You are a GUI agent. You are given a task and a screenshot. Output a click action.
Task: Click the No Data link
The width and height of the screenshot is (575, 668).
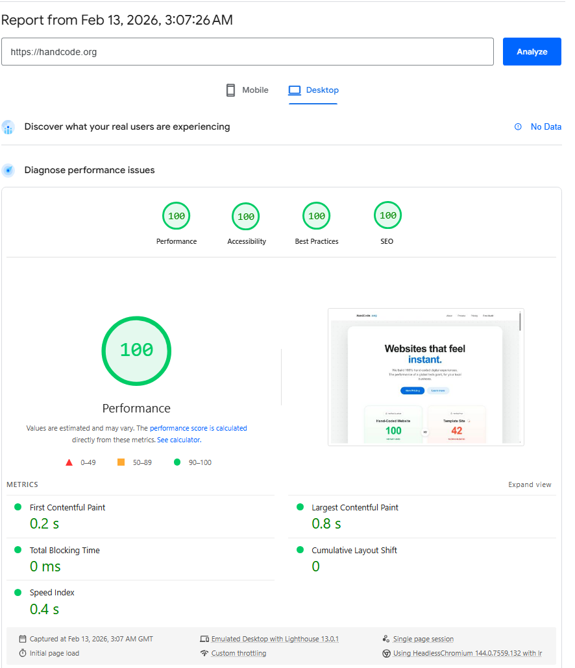(544, 126)
